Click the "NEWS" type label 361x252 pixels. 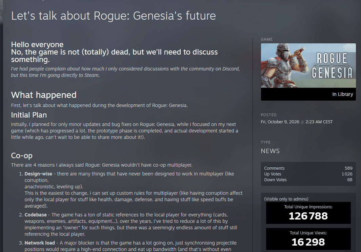(x=270, y=151)
